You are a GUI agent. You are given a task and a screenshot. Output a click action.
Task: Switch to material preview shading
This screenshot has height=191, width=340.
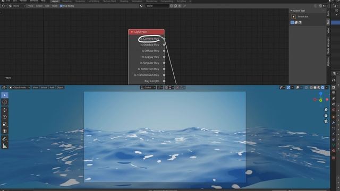click(319, 88)
